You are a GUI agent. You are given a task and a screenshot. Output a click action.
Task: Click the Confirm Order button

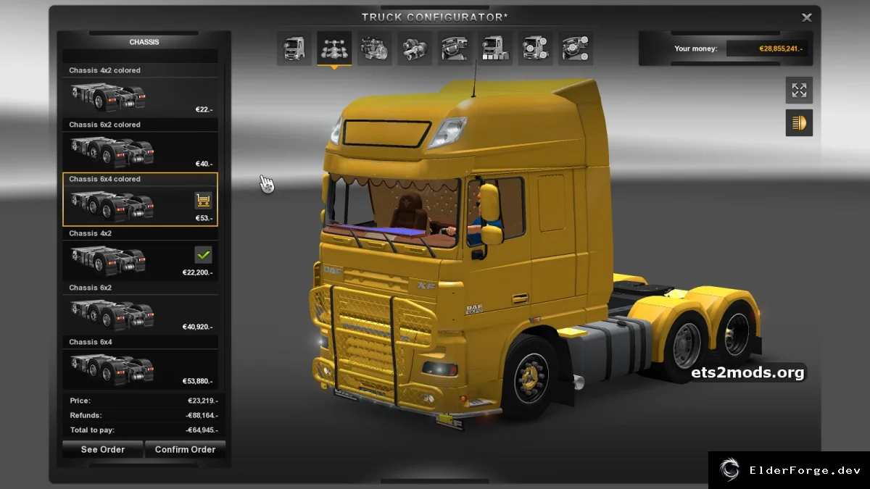point(185,449)
